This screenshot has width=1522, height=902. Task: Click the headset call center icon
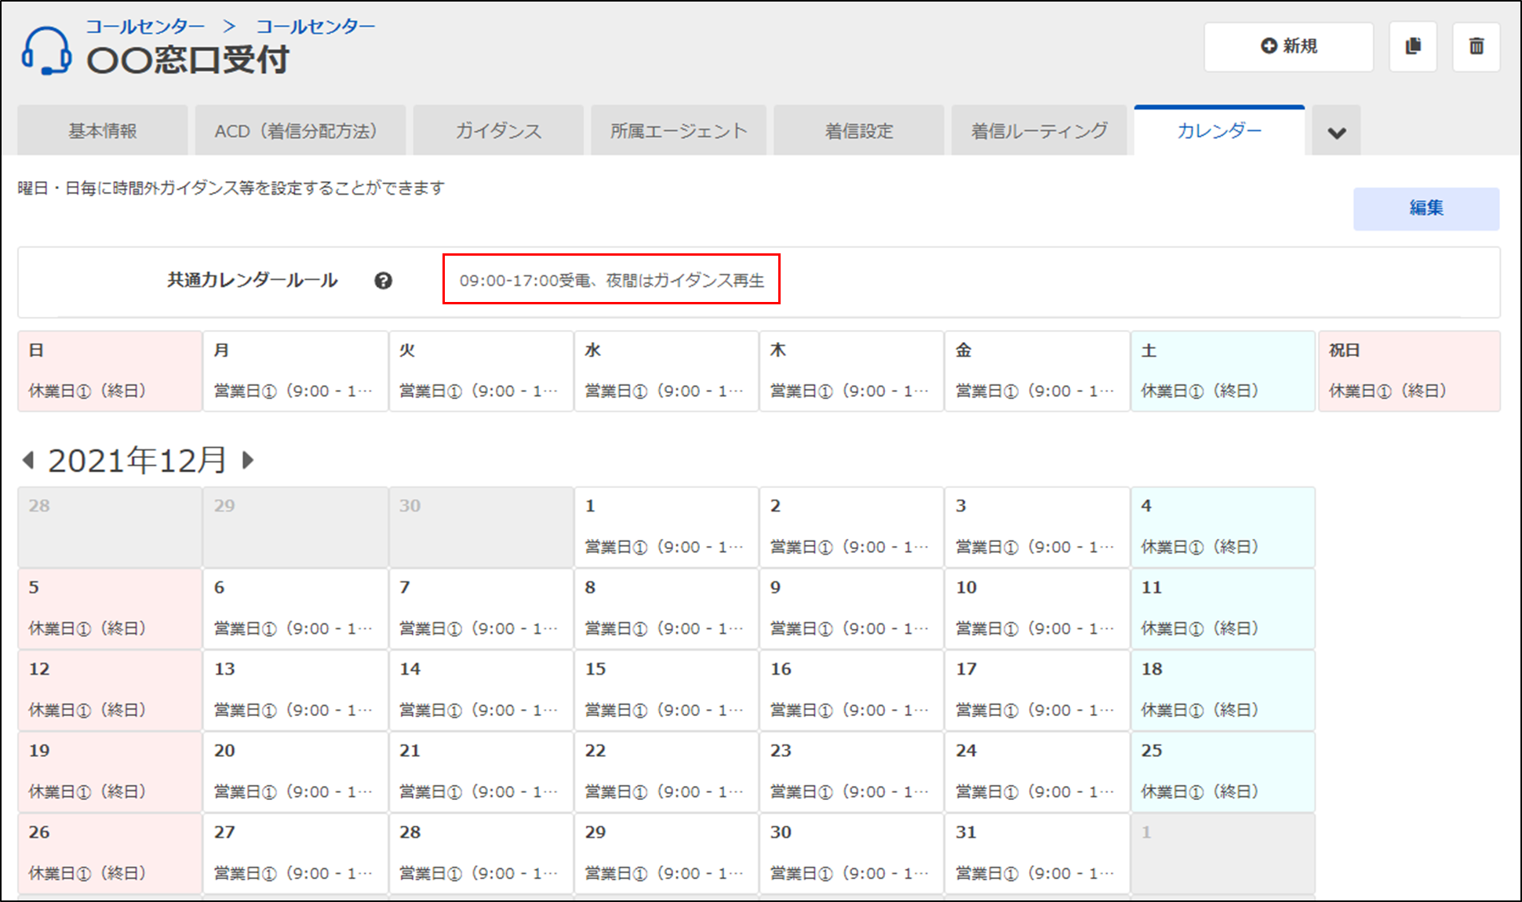tap(46, 51)
